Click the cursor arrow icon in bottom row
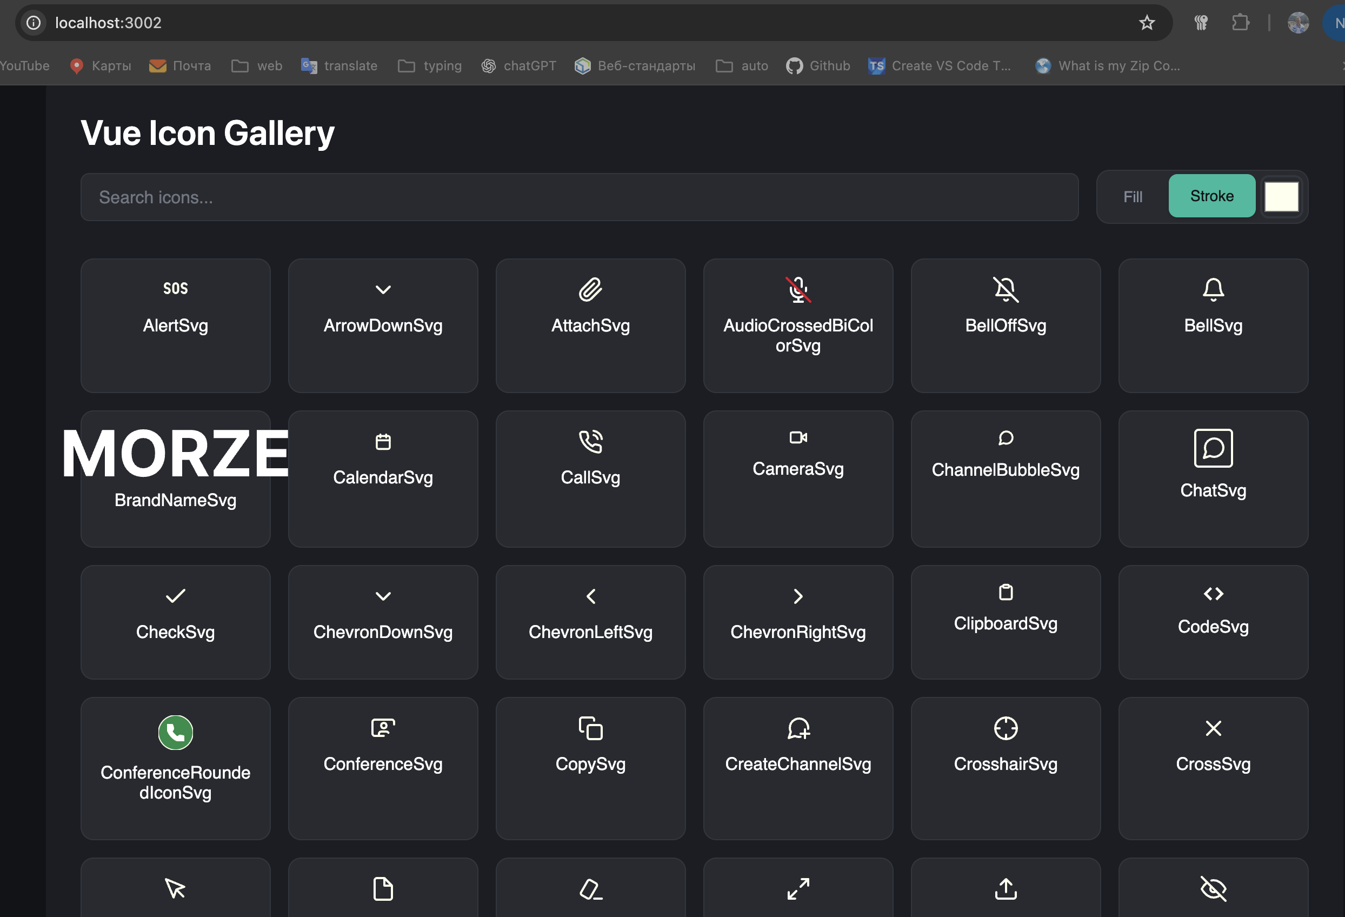The image size is (1345, 917). point(175,889)
